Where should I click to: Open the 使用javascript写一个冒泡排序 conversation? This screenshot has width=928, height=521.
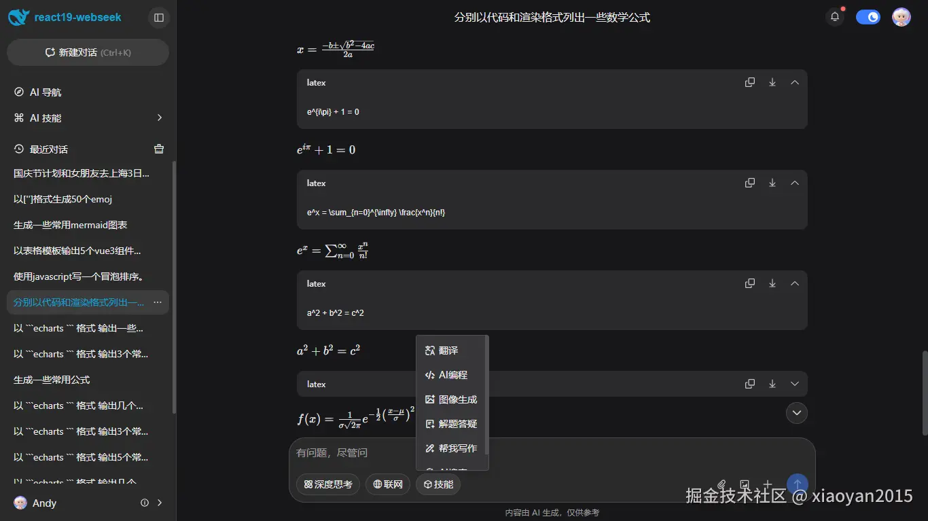tap(88, 276)
